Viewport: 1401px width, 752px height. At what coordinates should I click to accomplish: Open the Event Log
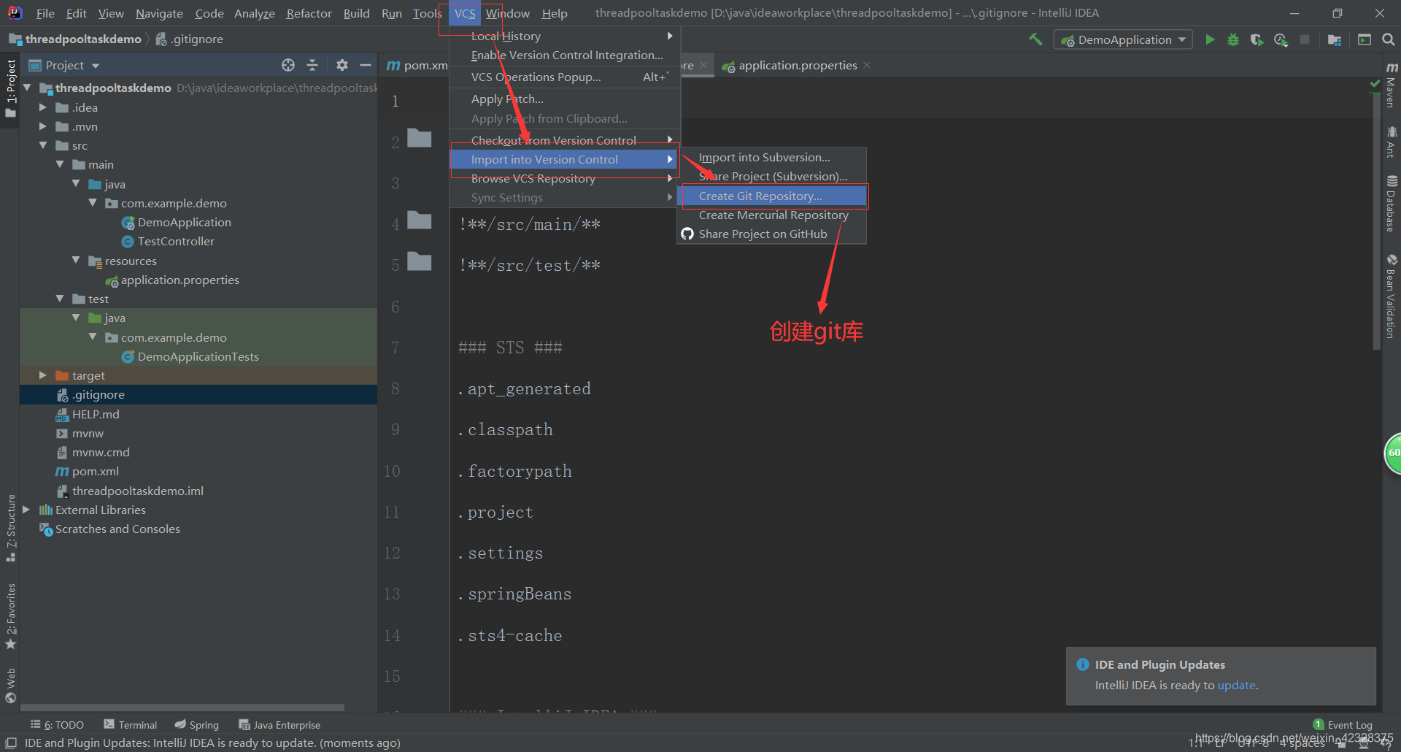point(1343,724)
